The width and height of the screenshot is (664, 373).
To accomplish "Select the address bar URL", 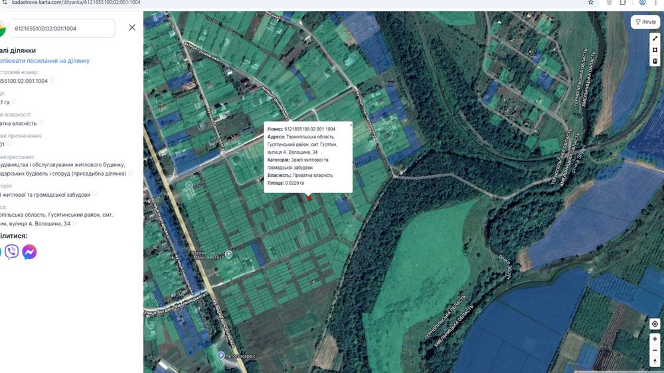I will (x=76, y=3).
